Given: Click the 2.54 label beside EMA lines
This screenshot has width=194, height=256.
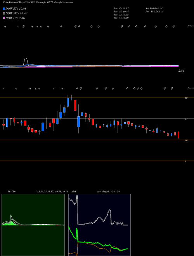Looking at the screenshot, I should point(182,71).
